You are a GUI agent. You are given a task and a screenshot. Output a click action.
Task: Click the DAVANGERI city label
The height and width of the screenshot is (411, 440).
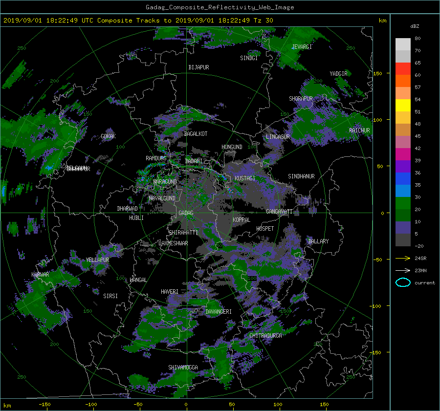[x=219, y=312]
